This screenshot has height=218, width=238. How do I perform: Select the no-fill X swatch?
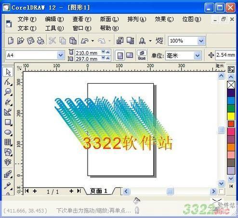click(x=231, y=85)
